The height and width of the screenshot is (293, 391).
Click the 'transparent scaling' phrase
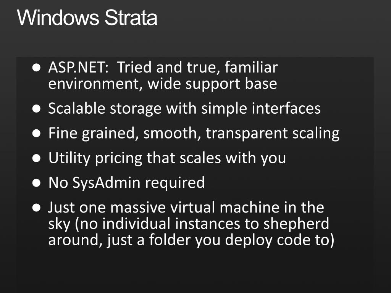[x=272, y=134]
